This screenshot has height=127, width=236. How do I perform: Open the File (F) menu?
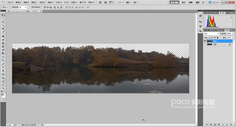[x=10, y=2]
